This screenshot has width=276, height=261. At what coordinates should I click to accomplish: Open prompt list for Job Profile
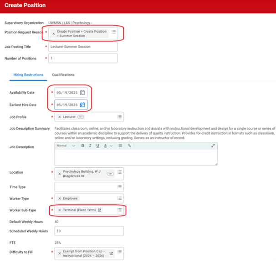click(119, 117)
